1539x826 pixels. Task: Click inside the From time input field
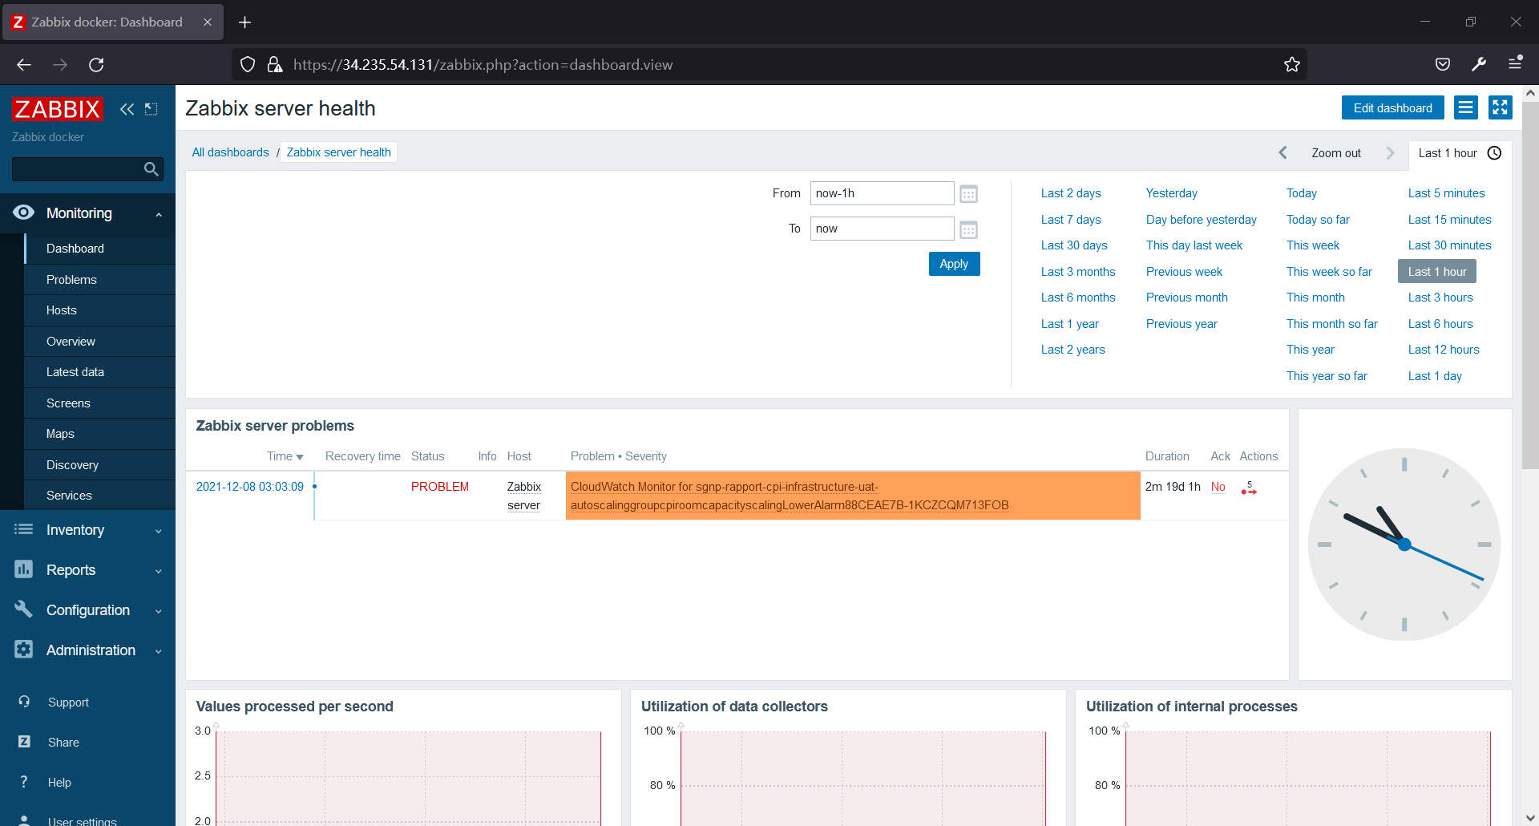coord(882,192)
